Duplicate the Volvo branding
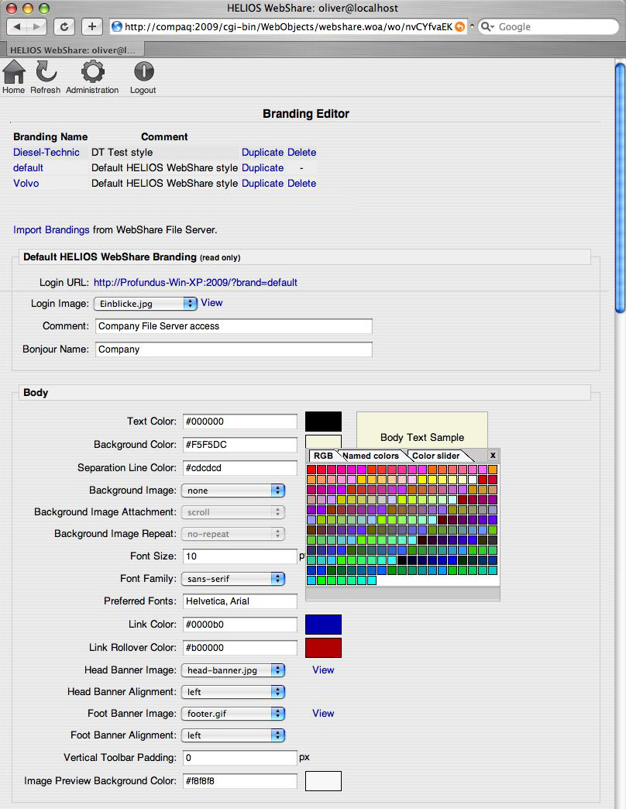Image resolution: width=626 pixels, height=809 pixels. (x=263, y=184)
